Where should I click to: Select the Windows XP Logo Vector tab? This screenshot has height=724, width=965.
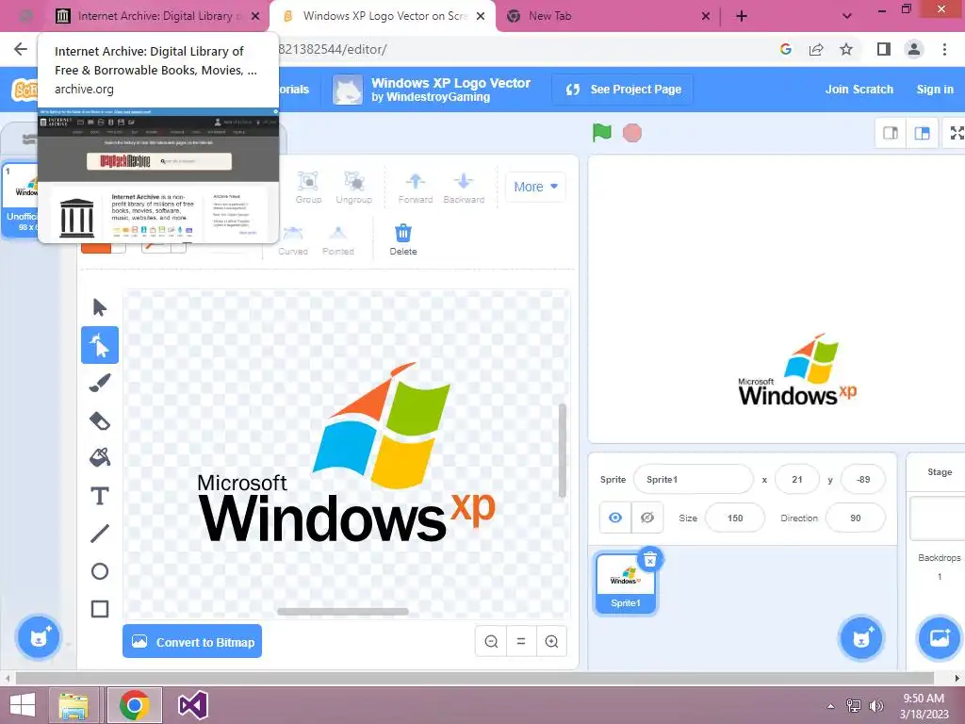coord(382,16)
